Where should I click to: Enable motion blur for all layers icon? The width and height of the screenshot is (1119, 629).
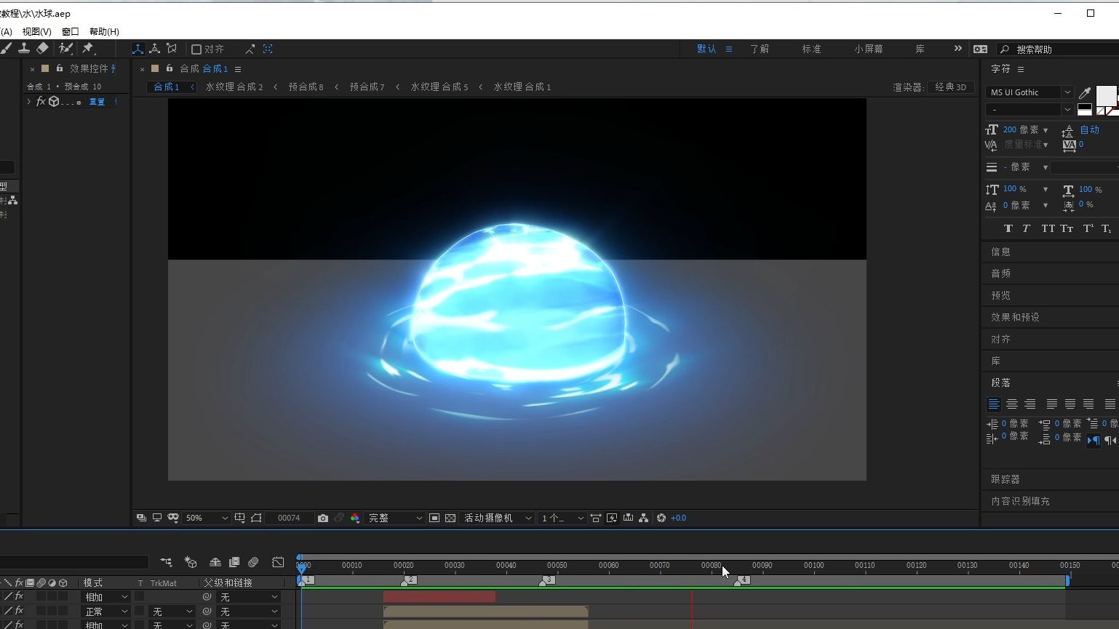(253, 562)
